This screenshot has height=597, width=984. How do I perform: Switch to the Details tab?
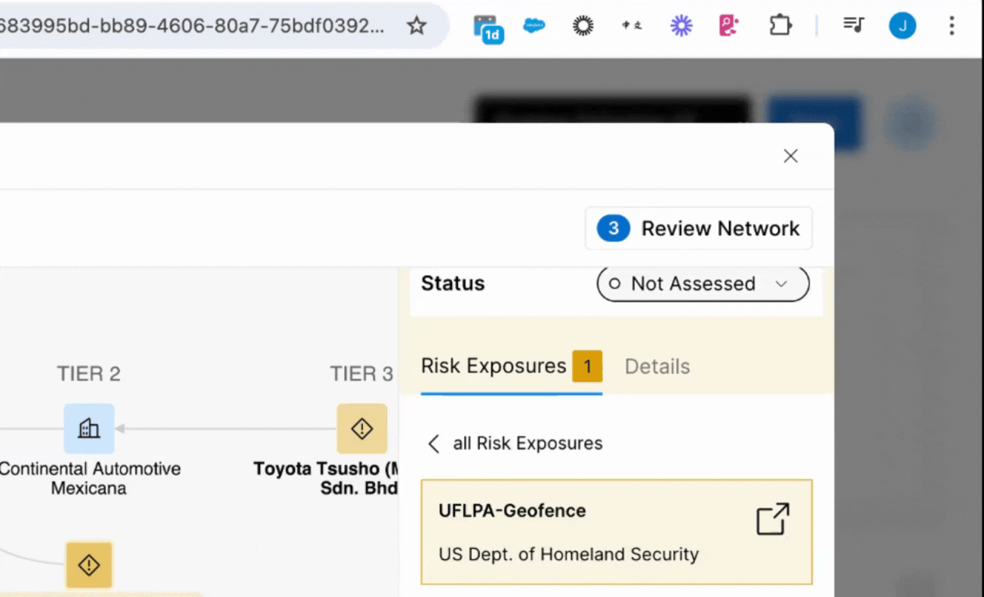click(x=657, y=366)
